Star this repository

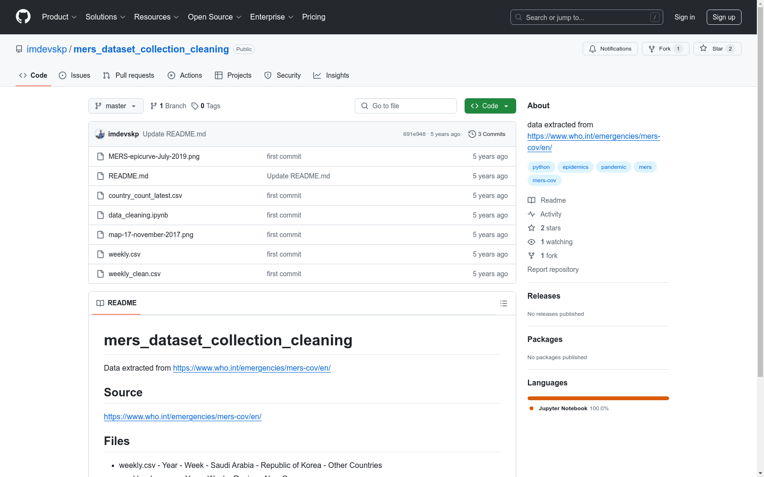click(717, 49)
